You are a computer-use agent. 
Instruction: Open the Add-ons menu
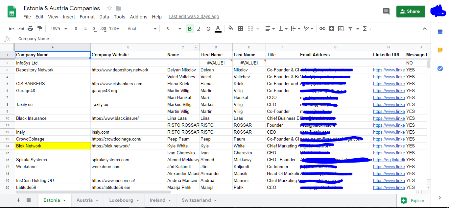tap(139, 17)
